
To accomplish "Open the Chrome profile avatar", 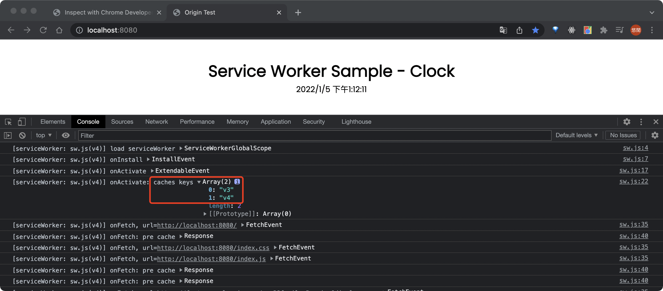I will (x=636, y=30).
